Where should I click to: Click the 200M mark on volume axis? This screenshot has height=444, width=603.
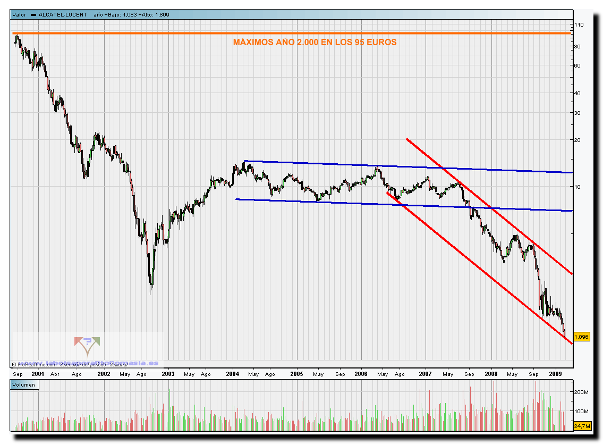click(x=581, y=392)
